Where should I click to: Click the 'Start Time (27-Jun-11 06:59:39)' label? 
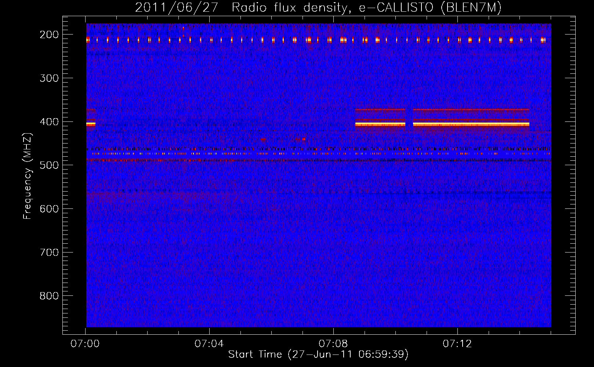[x=318, y=355]
